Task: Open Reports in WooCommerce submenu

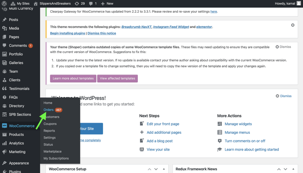Action: [49, 131]
